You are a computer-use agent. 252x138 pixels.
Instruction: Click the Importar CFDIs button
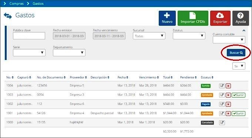(x=193, y=18)
